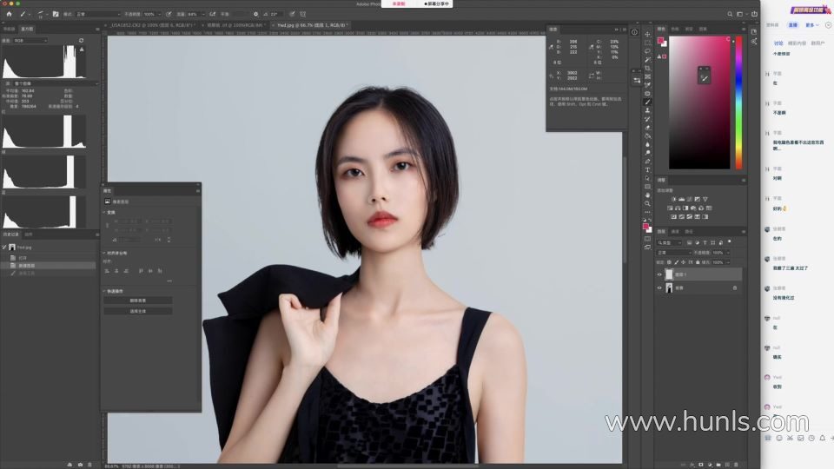Open the flow value dropdown

point(202,15)
